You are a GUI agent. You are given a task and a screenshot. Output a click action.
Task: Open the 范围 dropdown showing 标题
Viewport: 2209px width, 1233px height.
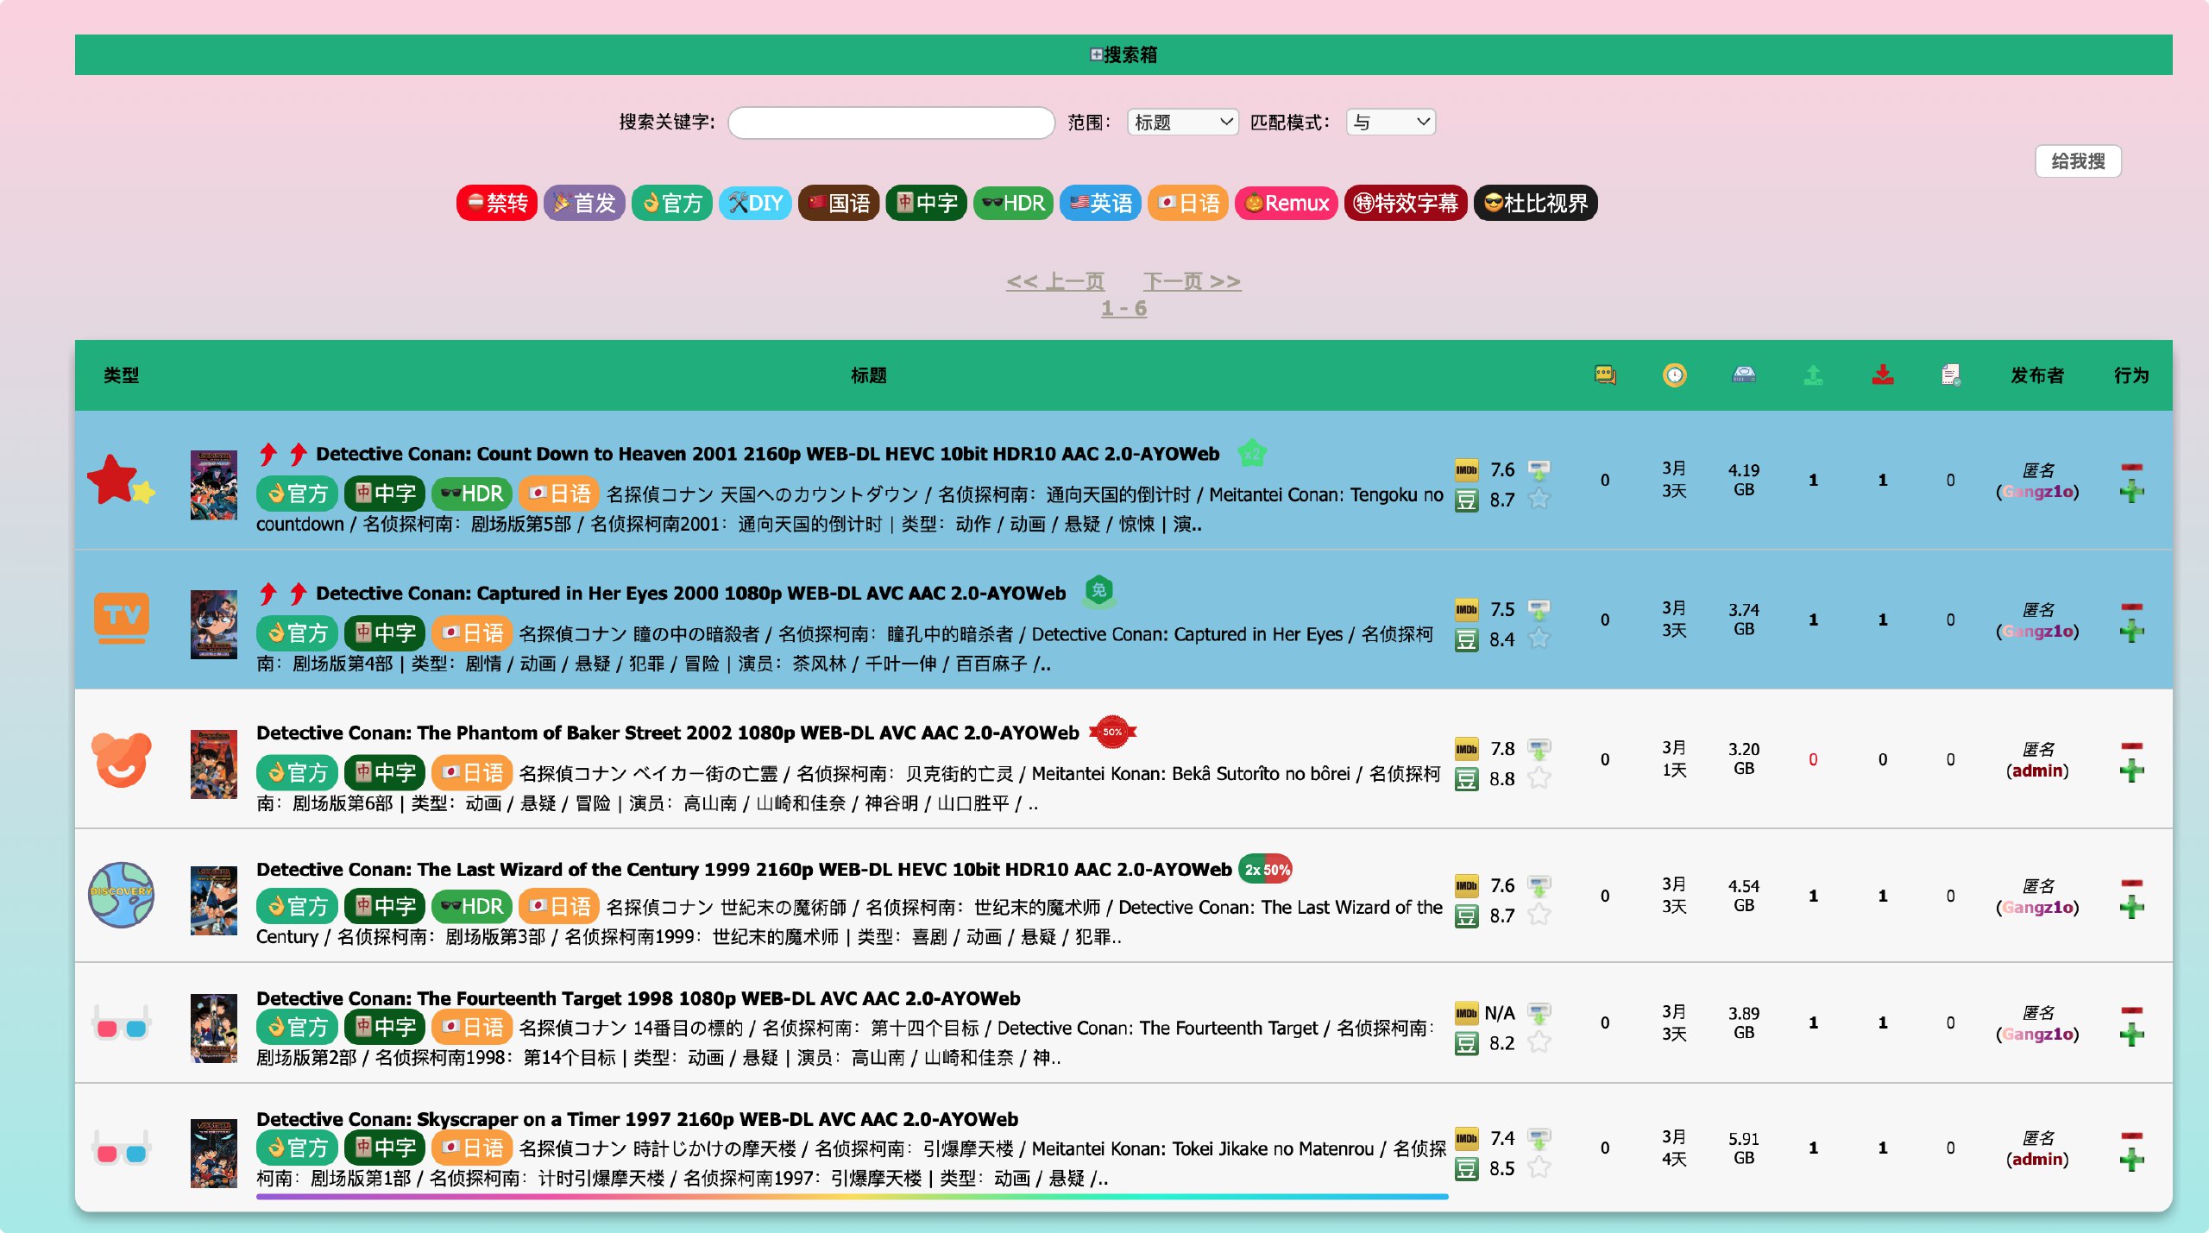tap(1182, 123)
